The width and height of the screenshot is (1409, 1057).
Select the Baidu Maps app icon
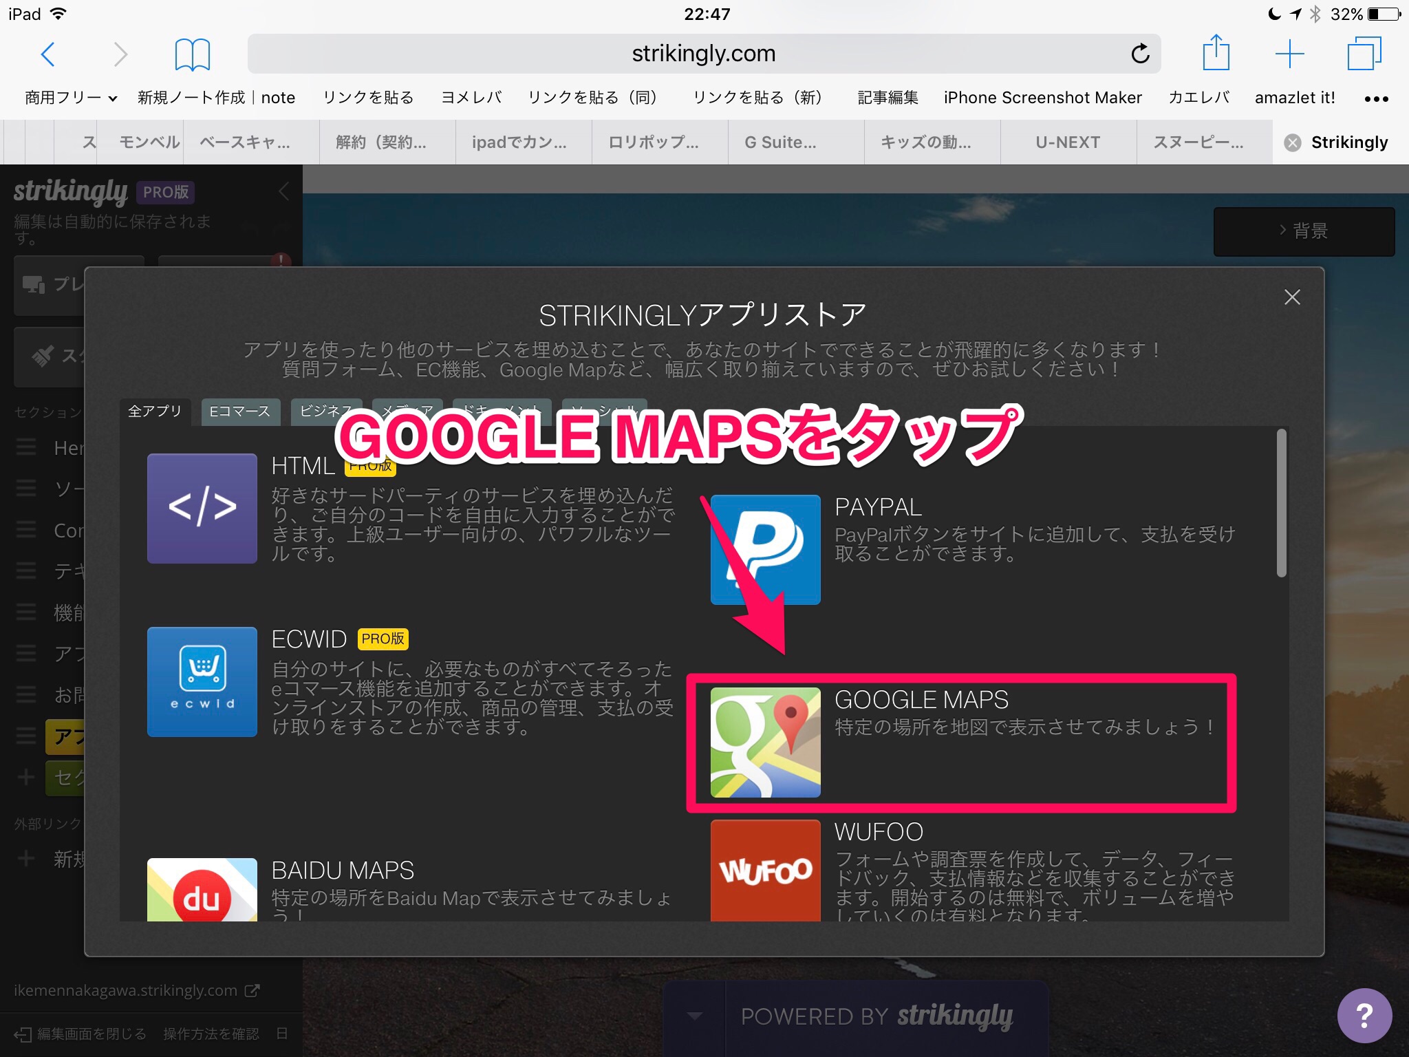tap(202, 889)
